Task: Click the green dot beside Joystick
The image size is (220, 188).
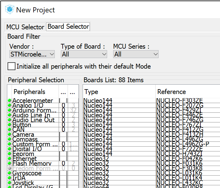Action: [10, 183]
